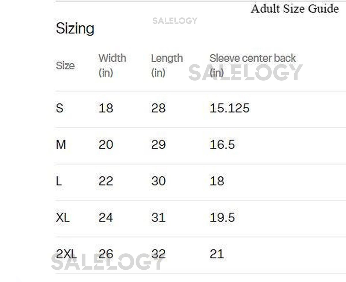Select width value 20 for size M

click(x=106, y=144)
